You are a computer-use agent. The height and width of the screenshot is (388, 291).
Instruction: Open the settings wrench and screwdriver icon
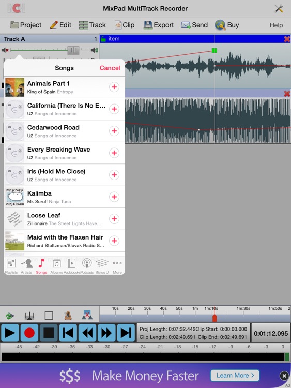[279, 9]
